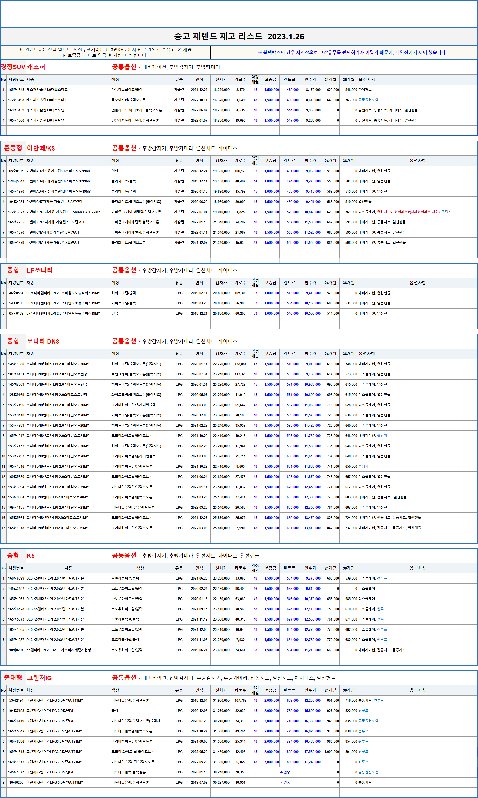Select plate number cell 165하1848

click(16, 90)
